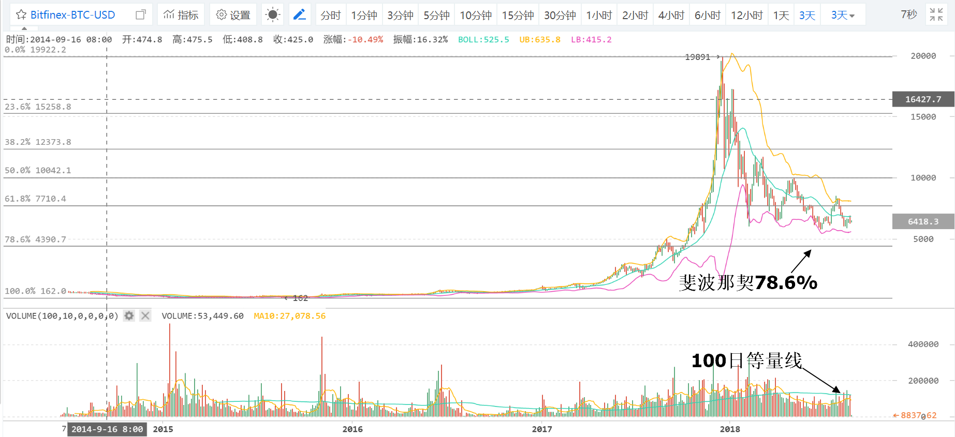Click the 16427.7 crosshair price label

pos(923,99)
